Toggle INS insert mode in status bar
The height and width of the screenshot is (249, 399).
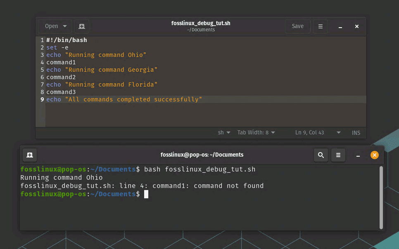point(356,133)
